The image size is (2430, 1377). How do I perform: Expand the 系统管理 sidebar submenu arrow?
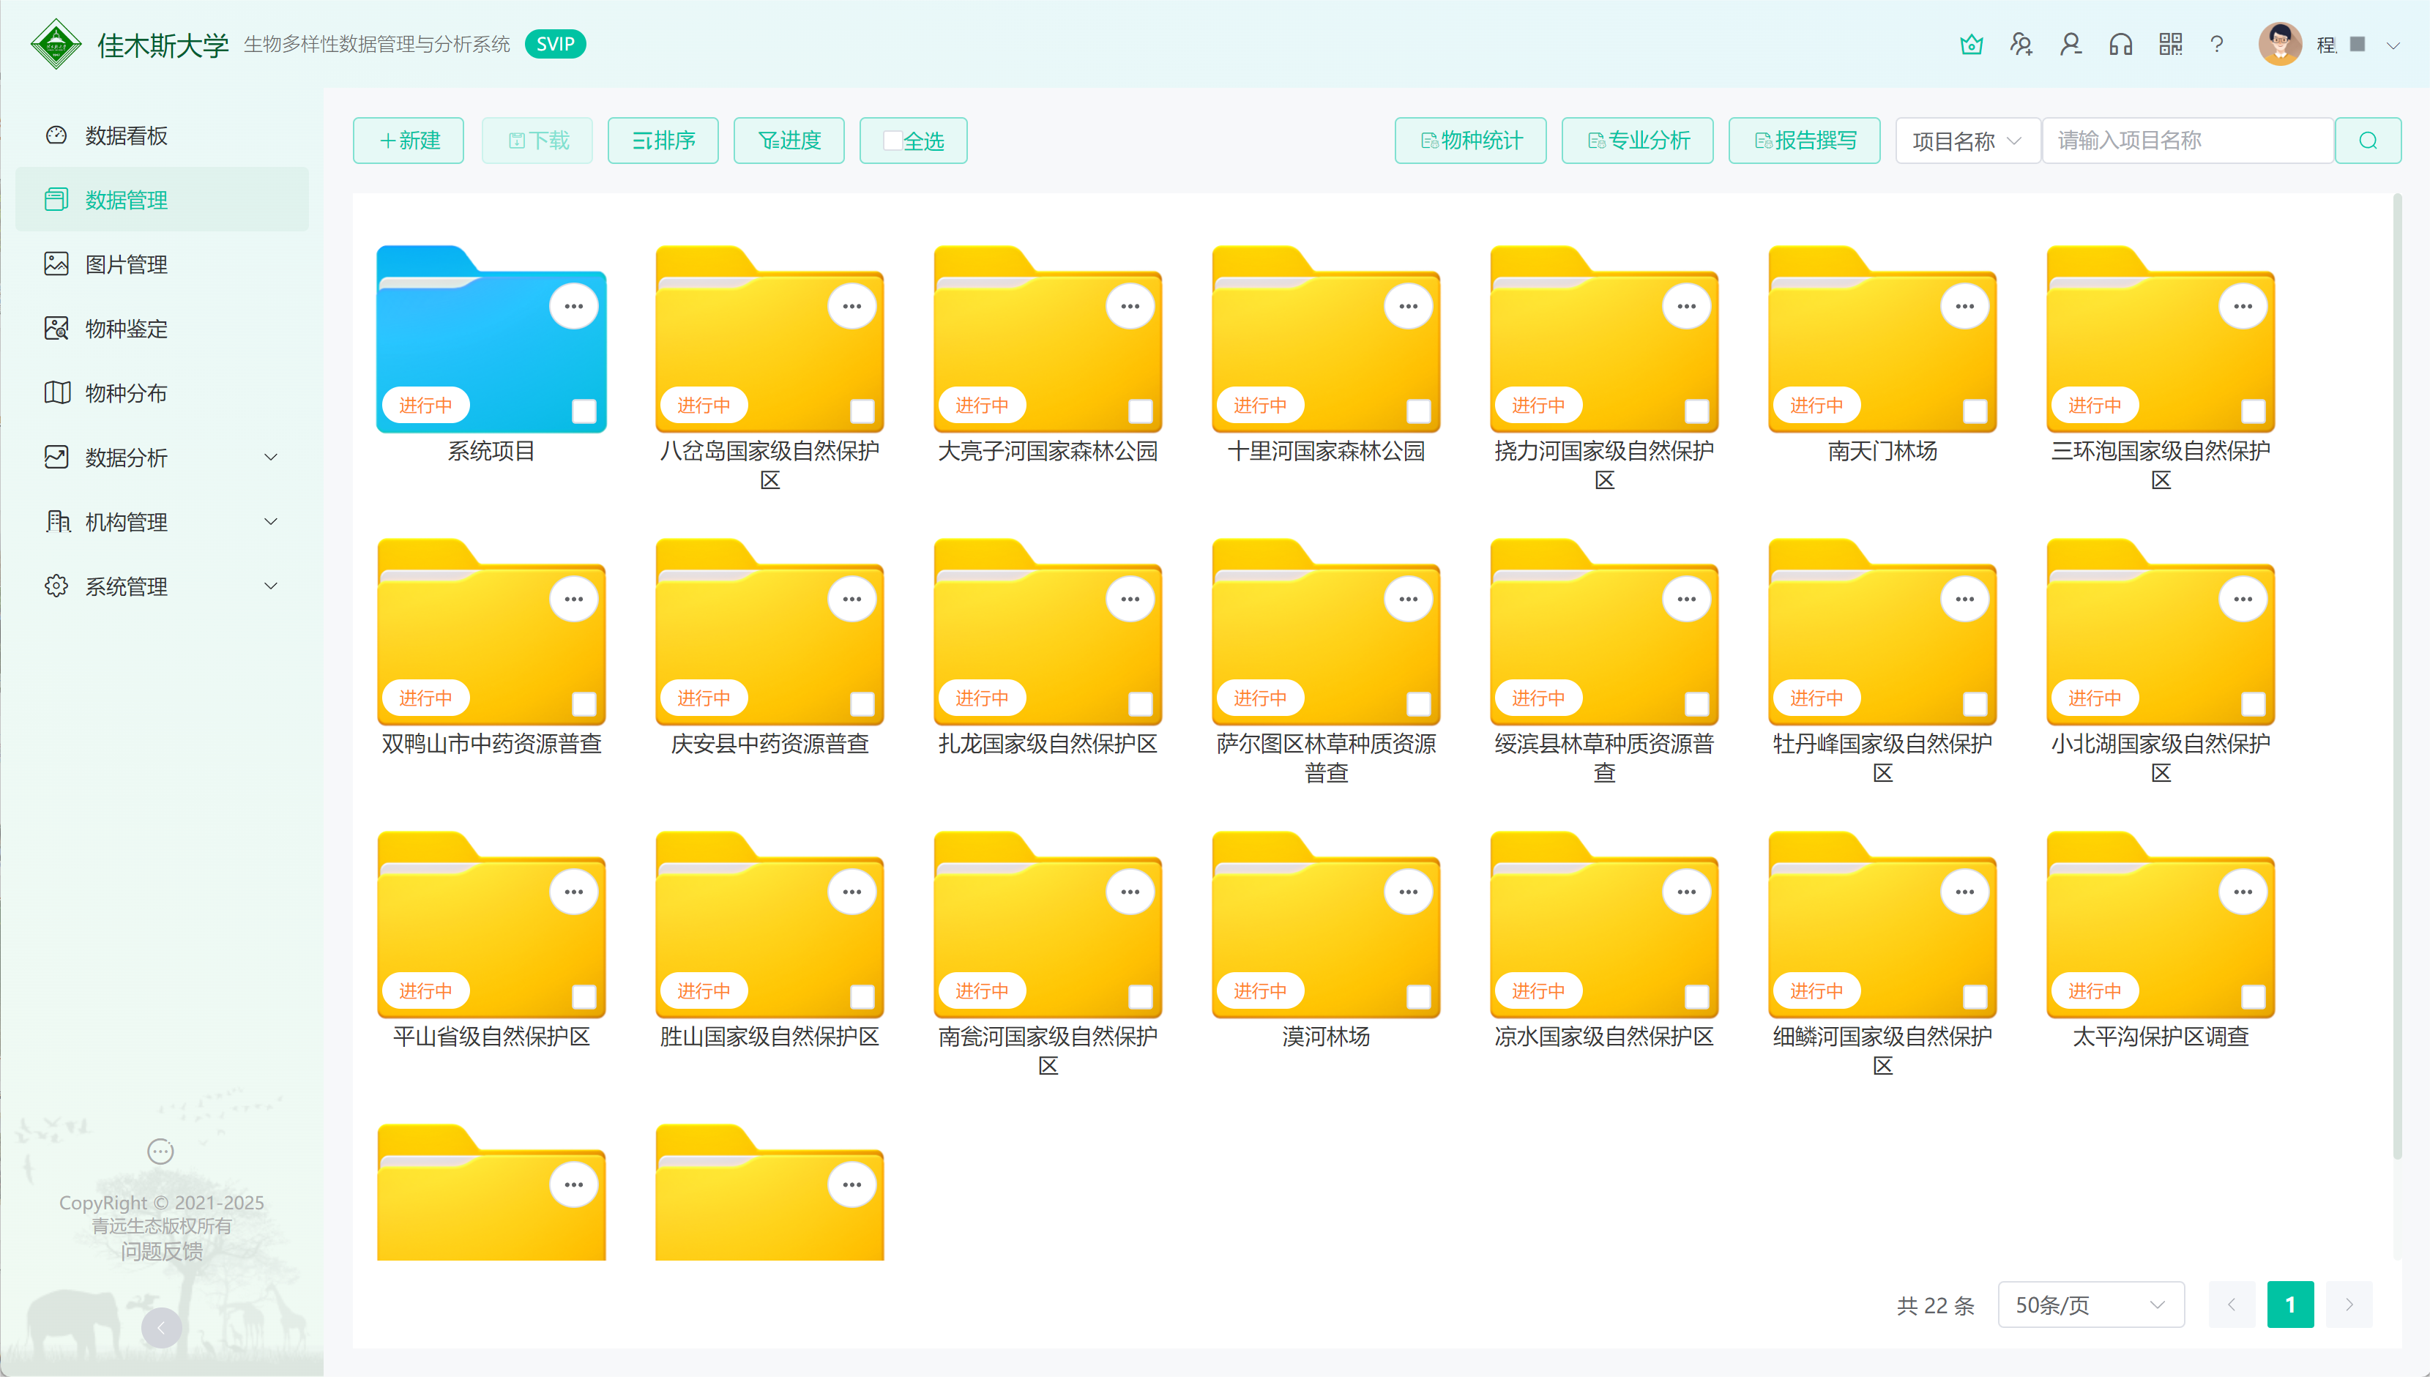click(x=270, y=586)
